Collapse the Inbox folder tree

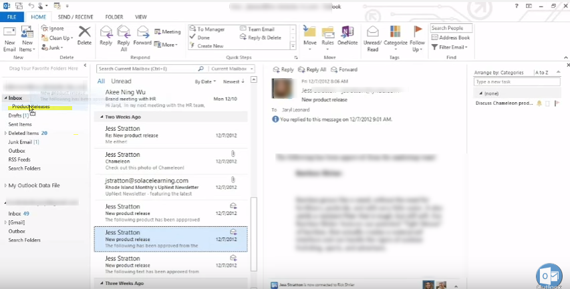click(x=6, y=98)
